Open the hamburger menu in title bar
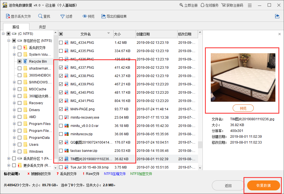This screenshot has height=194, width=284. click(x=250, y=5)
